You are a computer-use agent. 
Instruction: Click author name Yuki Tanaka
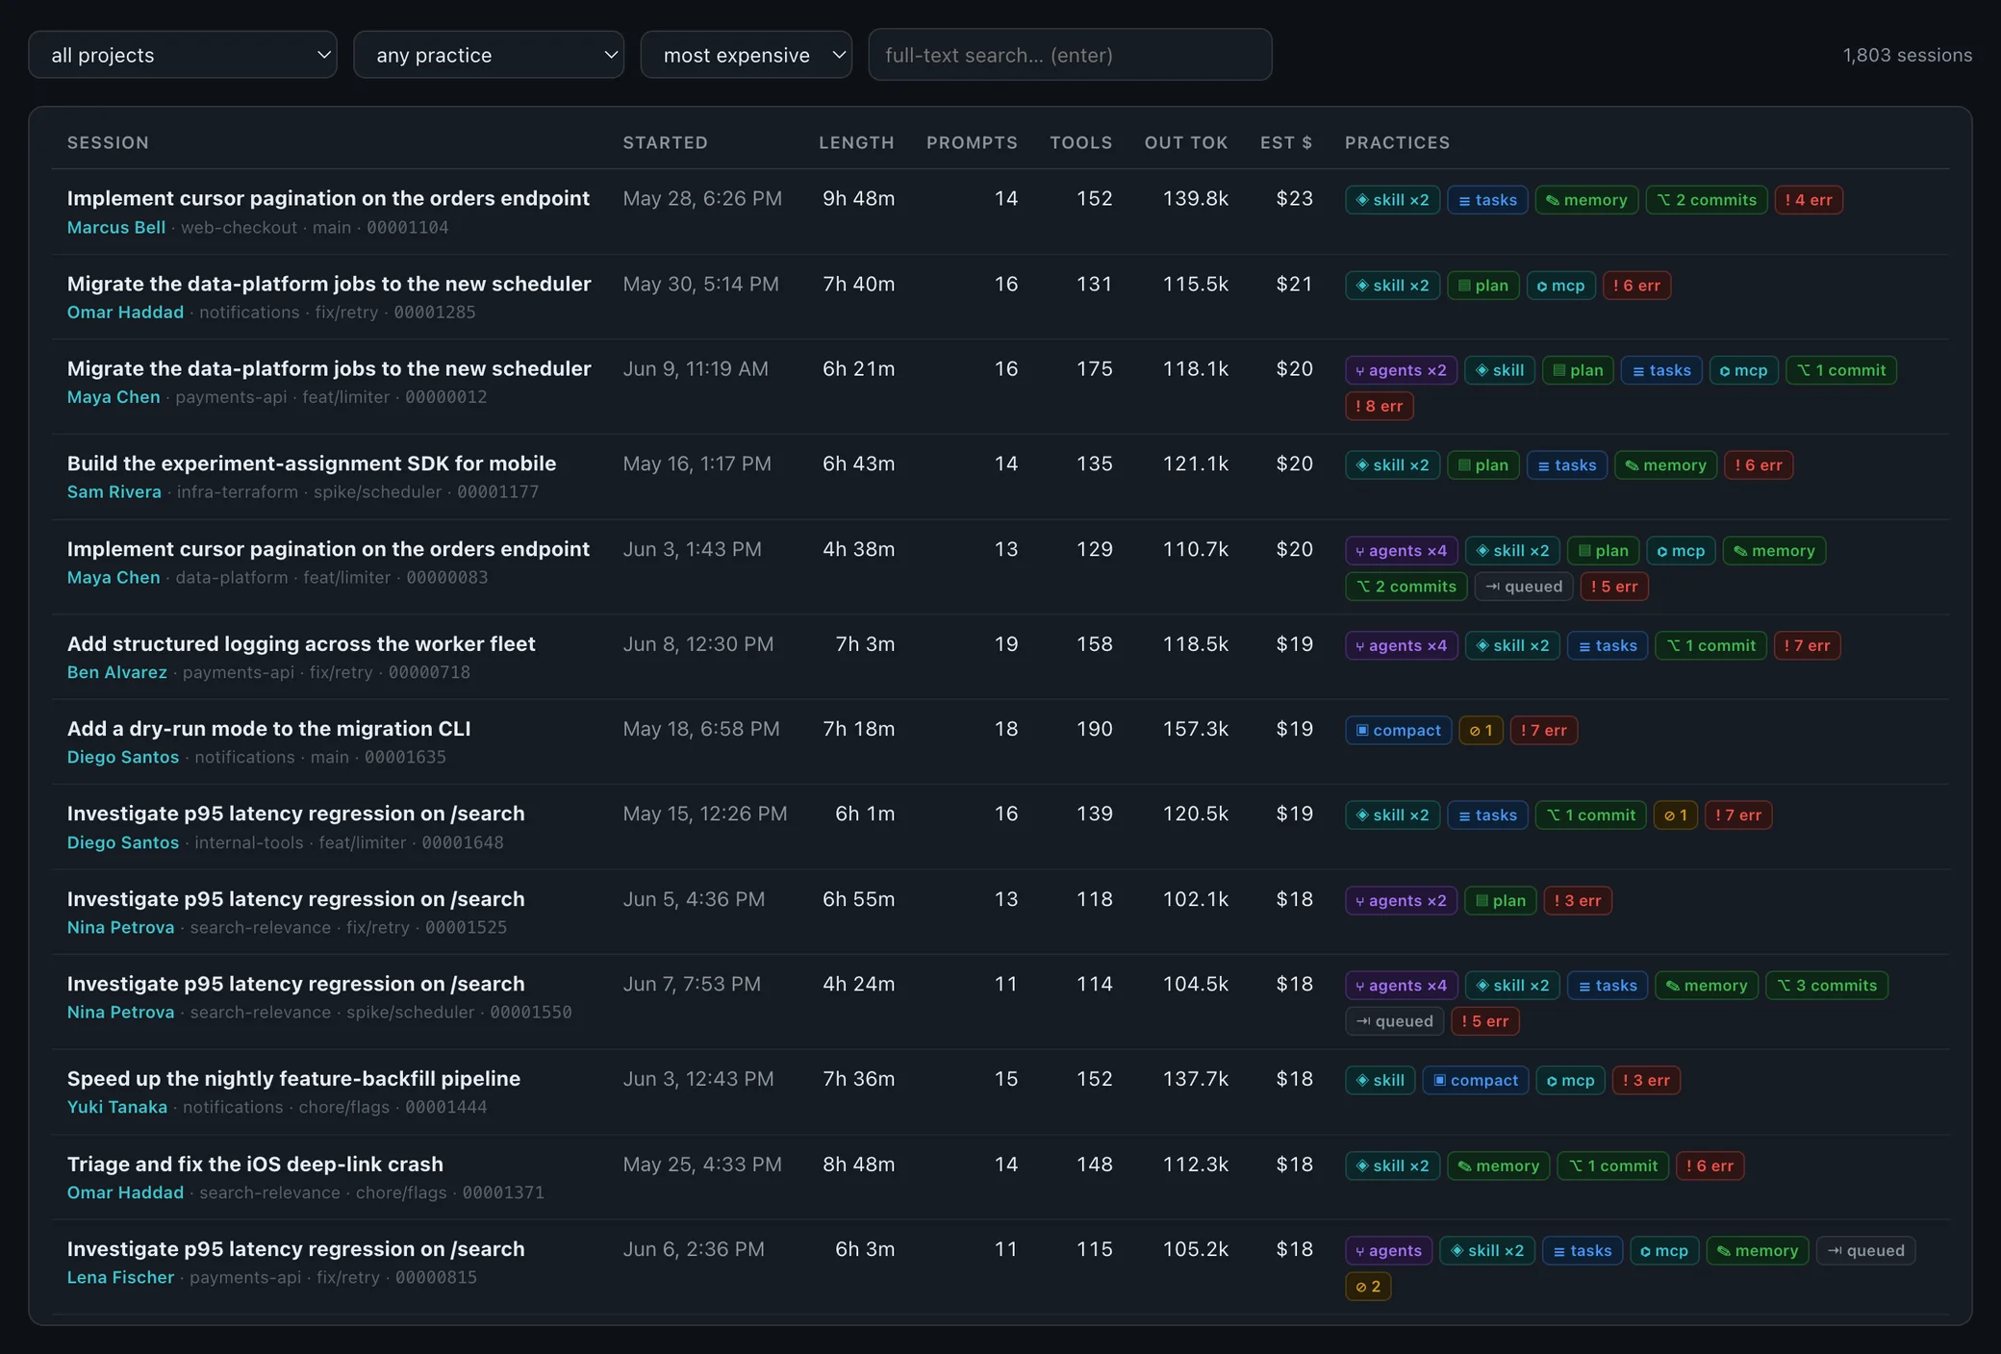click(x=117, y=1107)
